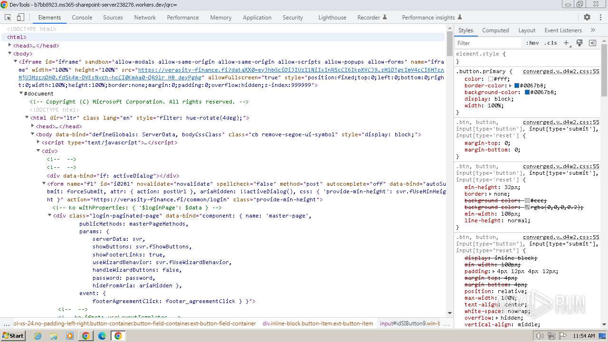Click the network tray icon

551,336
